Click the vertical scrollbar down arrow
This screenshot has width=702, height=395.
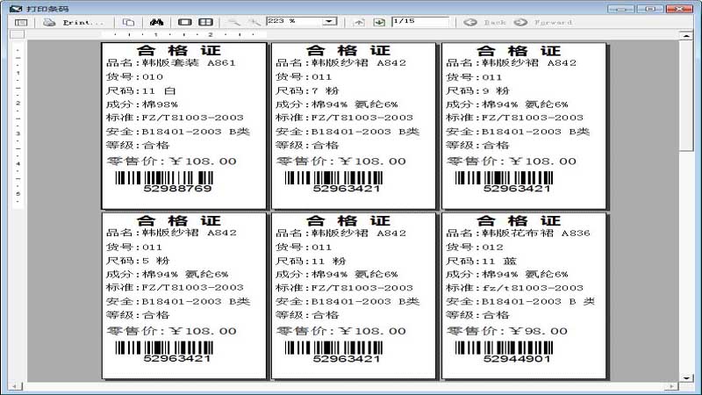point(686,378)
